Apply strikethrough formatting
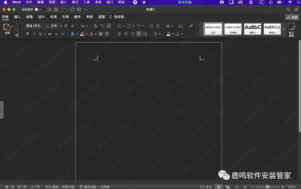This screenshot has width=301, height=189. (50, 34)
